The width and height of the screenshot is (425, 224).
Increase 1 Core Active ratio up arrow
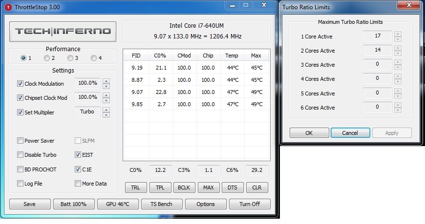pyautogui.click(x=398, y=34)
